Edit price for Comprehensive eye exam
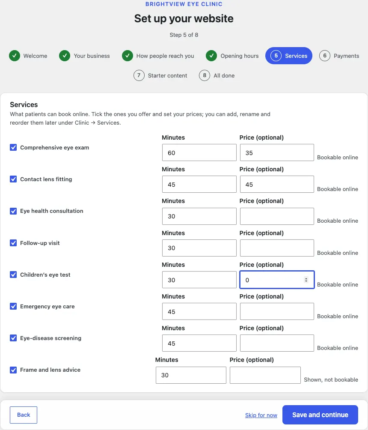Screen dimensions: 368x430 277,152
